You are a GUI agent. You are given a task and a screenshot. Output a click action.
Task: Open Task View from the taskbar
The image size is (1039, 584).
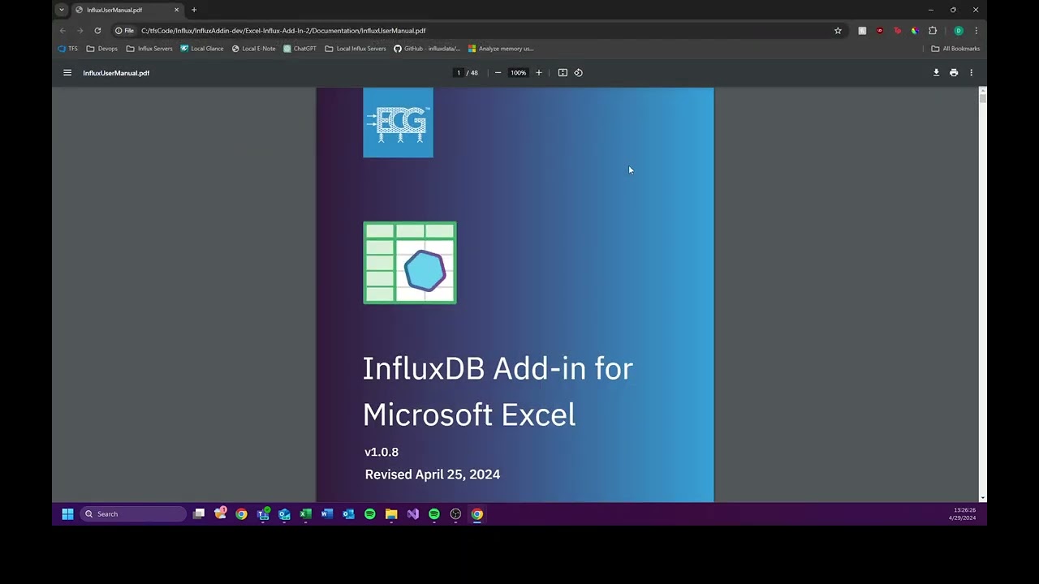(199, 514)
